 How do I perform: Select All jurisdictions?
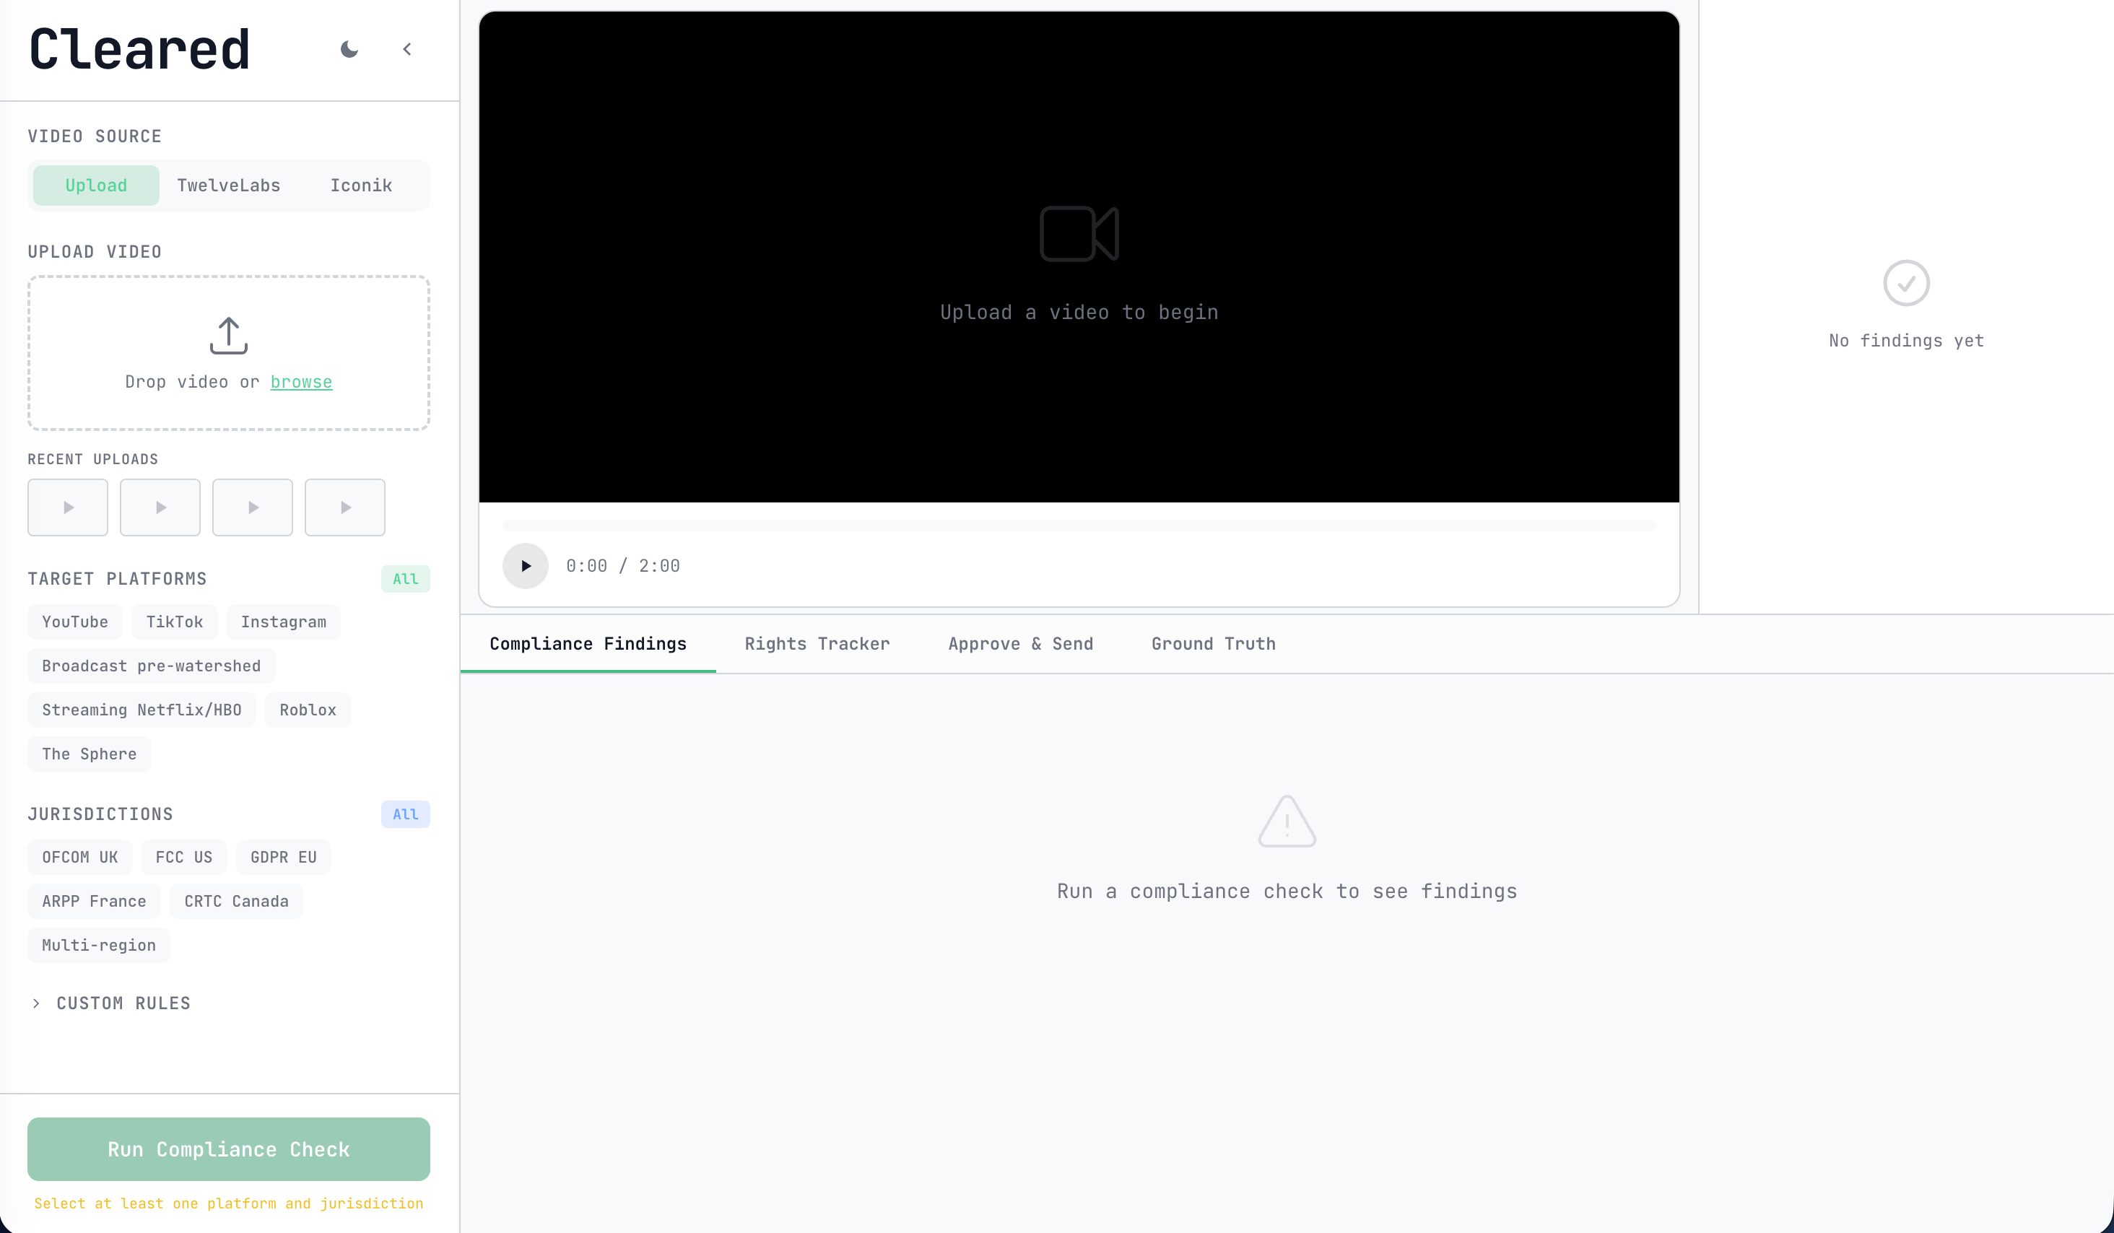(x=405, y=814)
